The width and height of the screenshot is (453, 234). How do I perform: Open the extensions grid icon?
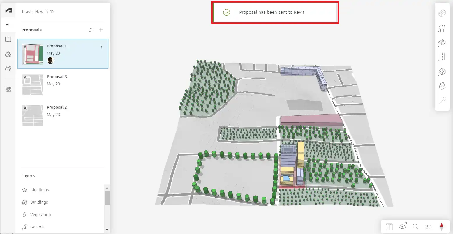pos(8,89)
